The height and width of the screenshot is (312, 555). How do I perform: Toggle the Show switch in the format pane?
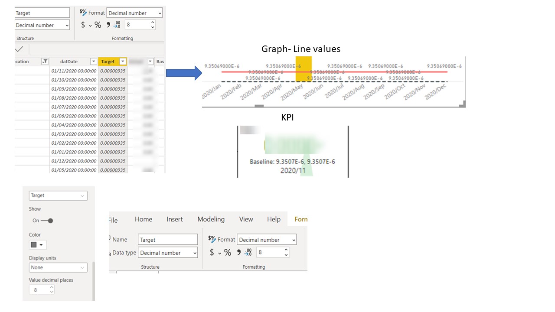(x=46, y=221)
